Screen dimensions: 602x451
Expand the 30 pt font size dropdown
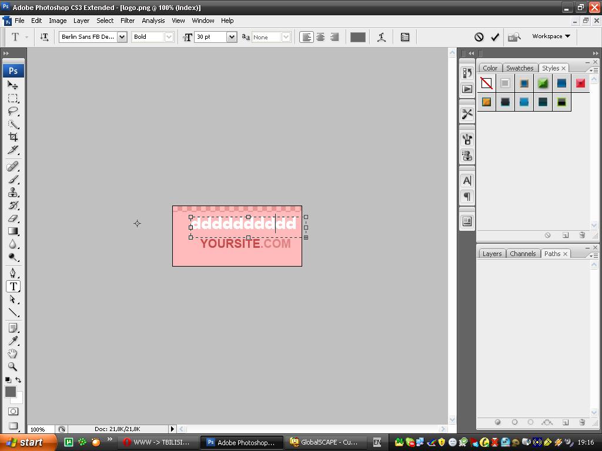point(231,37)
